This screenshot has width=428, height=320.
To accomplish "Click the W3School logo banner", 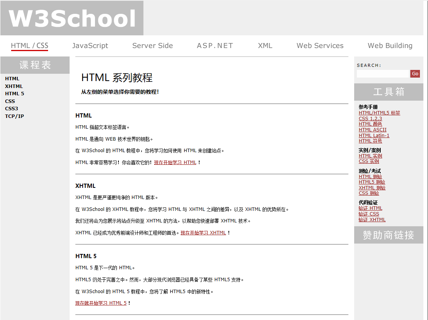I will (72, 18).
